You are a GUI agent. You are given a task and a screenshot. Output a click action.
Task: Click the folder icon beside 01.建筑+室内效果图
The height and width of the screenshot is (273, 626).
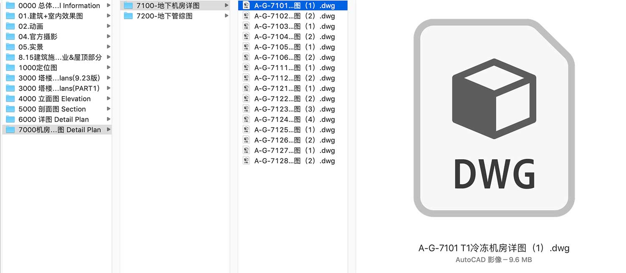pos(10,16)
